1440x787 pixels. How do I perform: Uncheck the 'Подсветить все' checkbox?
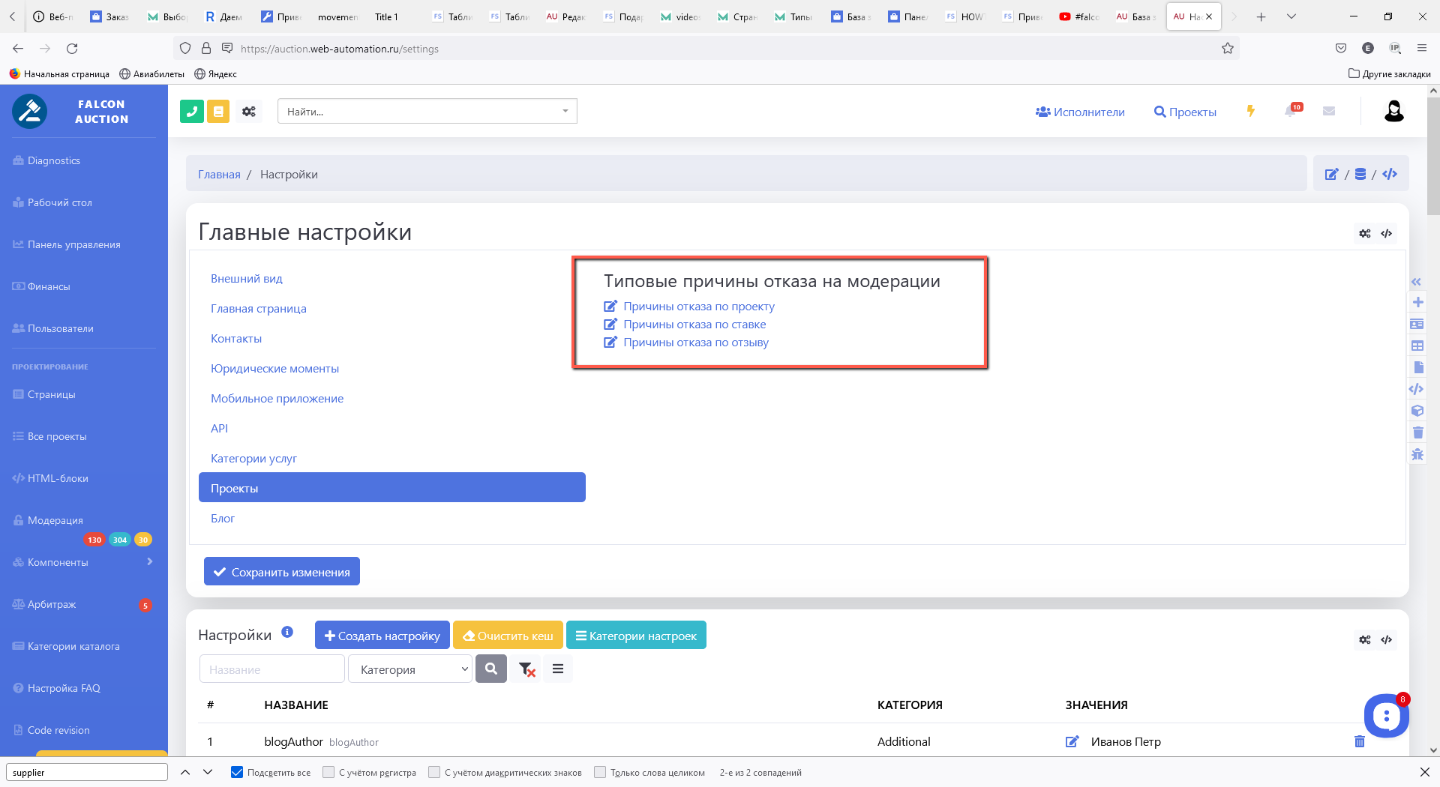pyautogui.click(x=237, y=773)
